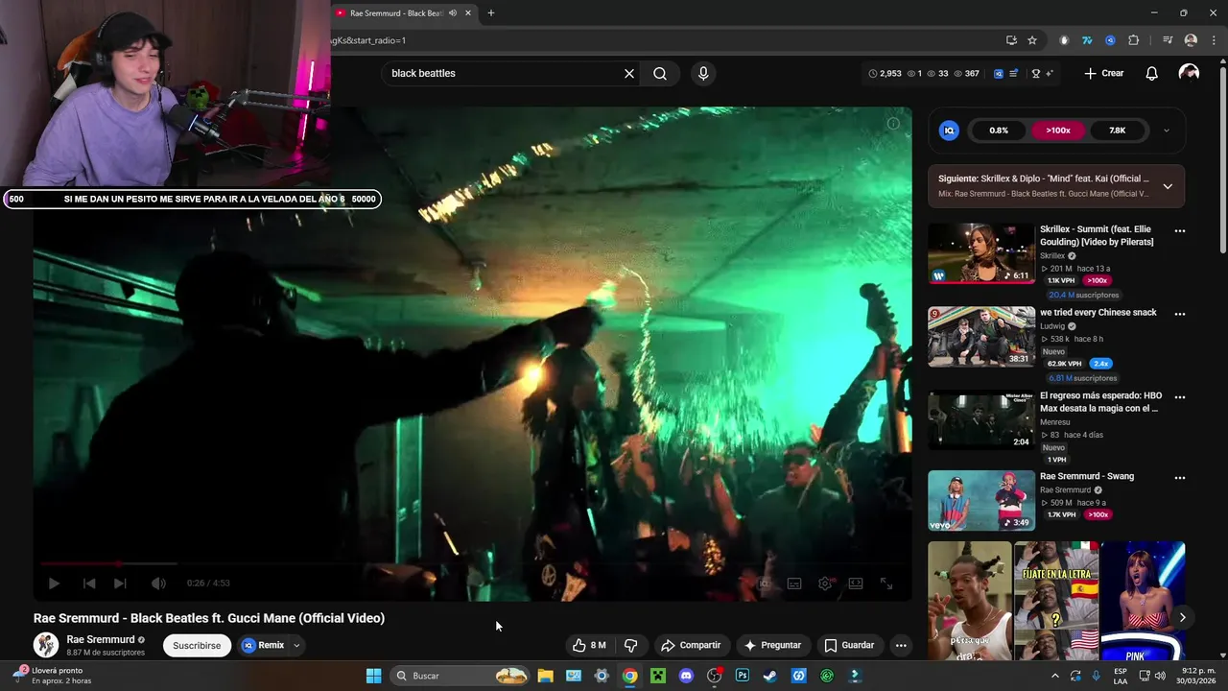This screenshot has height=691, width=1228.
Task: Open 'we tried every Chinese snack' title
Action: click(1098, 312)
